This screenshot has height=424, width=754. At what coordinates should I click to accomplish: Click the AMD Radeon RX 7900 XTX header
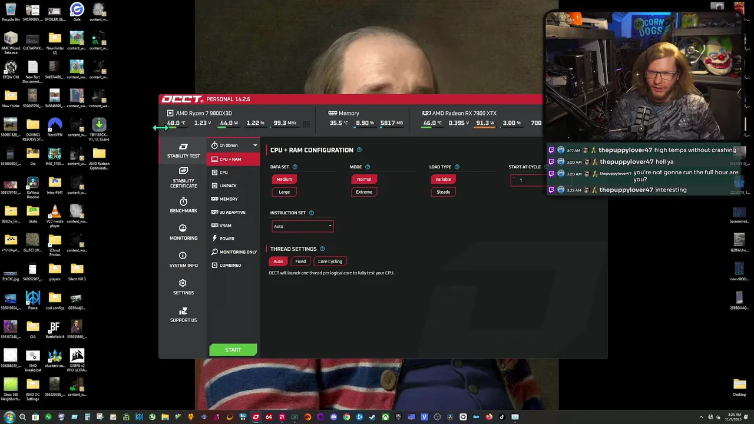click(459, 113)
